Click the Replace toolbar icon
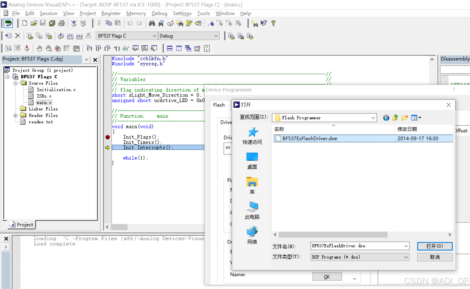 pyautogui.click(x=171, y=23)
